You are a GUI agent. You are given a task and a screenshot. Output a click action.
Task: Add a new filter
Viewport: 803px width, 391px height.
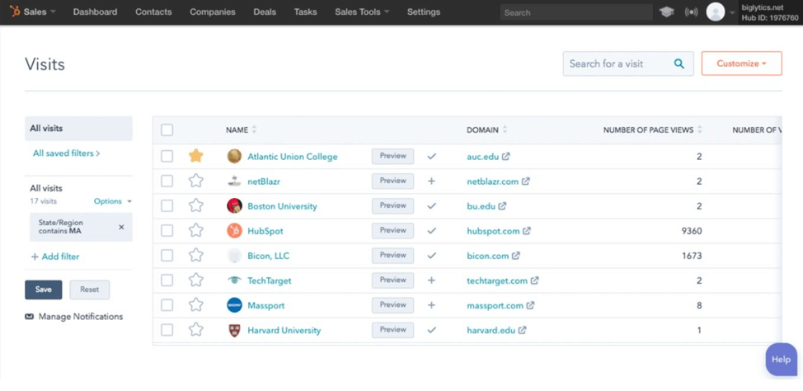click(55, 257)
